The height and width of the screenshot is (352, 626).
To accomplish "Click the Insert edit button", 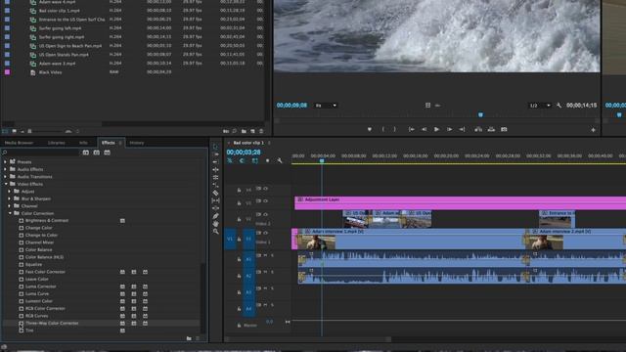I will 478,129.
